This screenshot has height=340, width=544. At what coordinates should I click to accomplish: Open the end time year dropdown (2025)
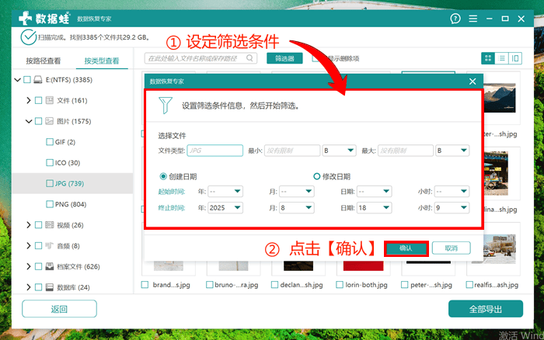[225, 208]
